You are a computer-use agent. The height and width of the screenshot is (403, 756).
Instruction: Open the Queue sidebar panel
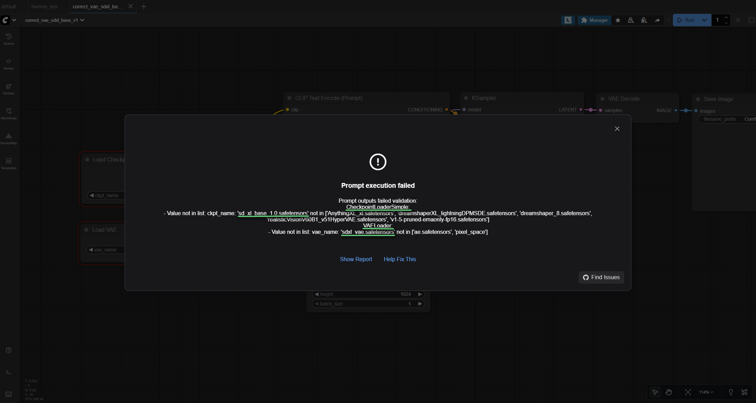pos(8,38)
